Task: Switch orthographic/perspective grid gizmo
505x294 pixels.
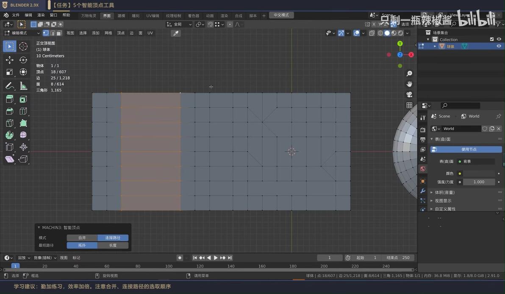Action: [x=409, y=105]
